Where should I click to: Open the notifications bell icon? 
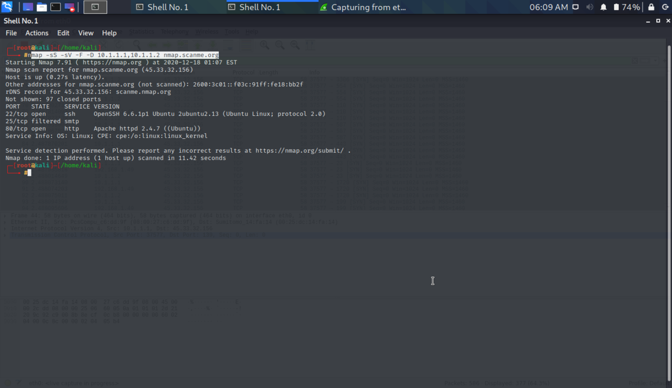click(x=604, y=7)
